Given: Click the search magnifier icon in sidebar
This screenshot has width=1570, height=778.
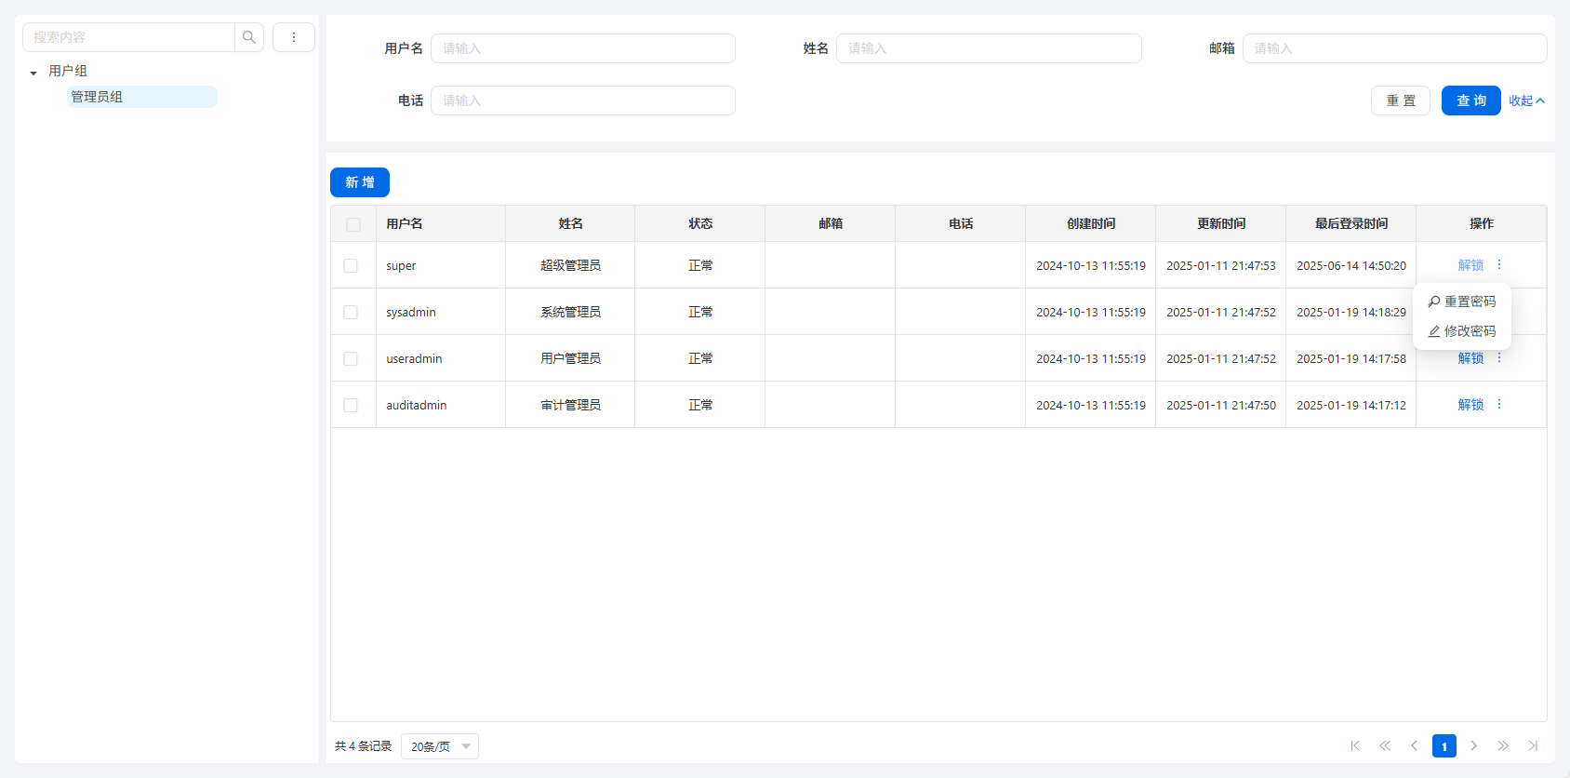Looking at the screenshot, I should tap(249, 37).
